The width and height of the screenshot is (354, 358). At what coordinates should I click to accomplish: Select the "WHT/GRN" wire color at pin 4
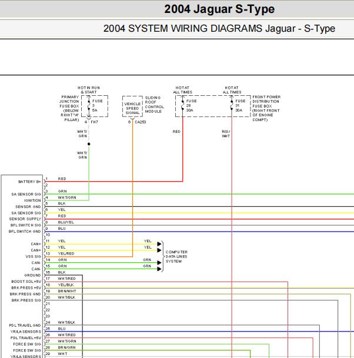click(x=67, y=198)
